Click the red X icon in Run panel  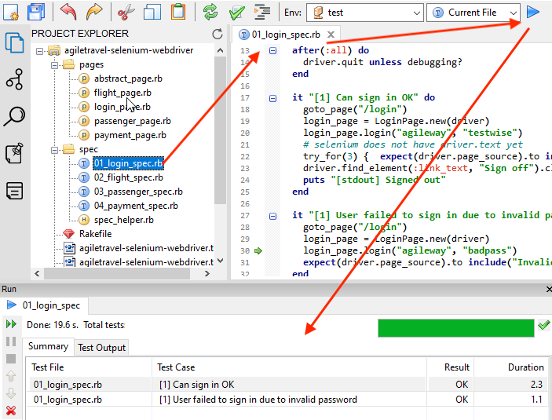[x=11, y=410]
